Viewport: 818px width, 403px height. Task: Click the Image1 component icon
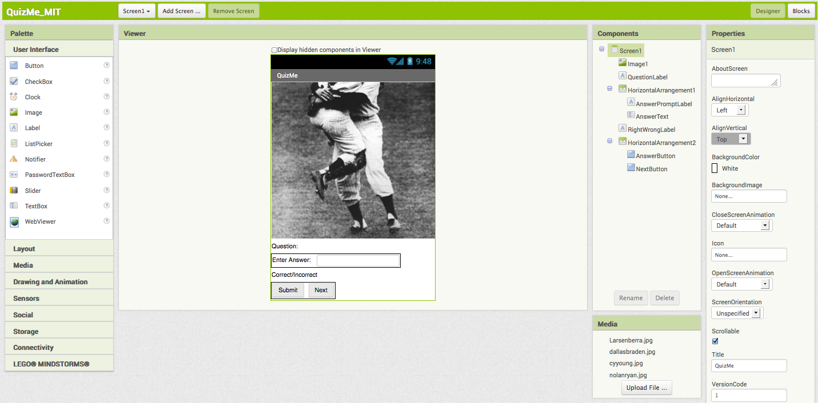point(623,63)
